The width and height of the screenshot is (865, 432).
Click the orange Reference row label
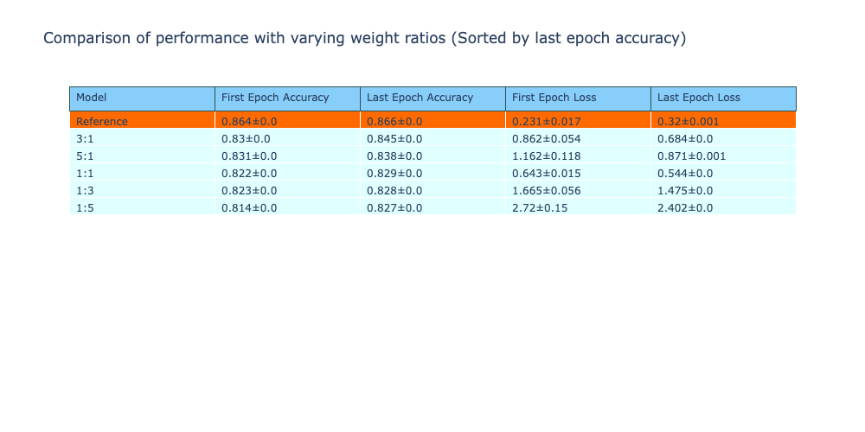click(102, 121)
